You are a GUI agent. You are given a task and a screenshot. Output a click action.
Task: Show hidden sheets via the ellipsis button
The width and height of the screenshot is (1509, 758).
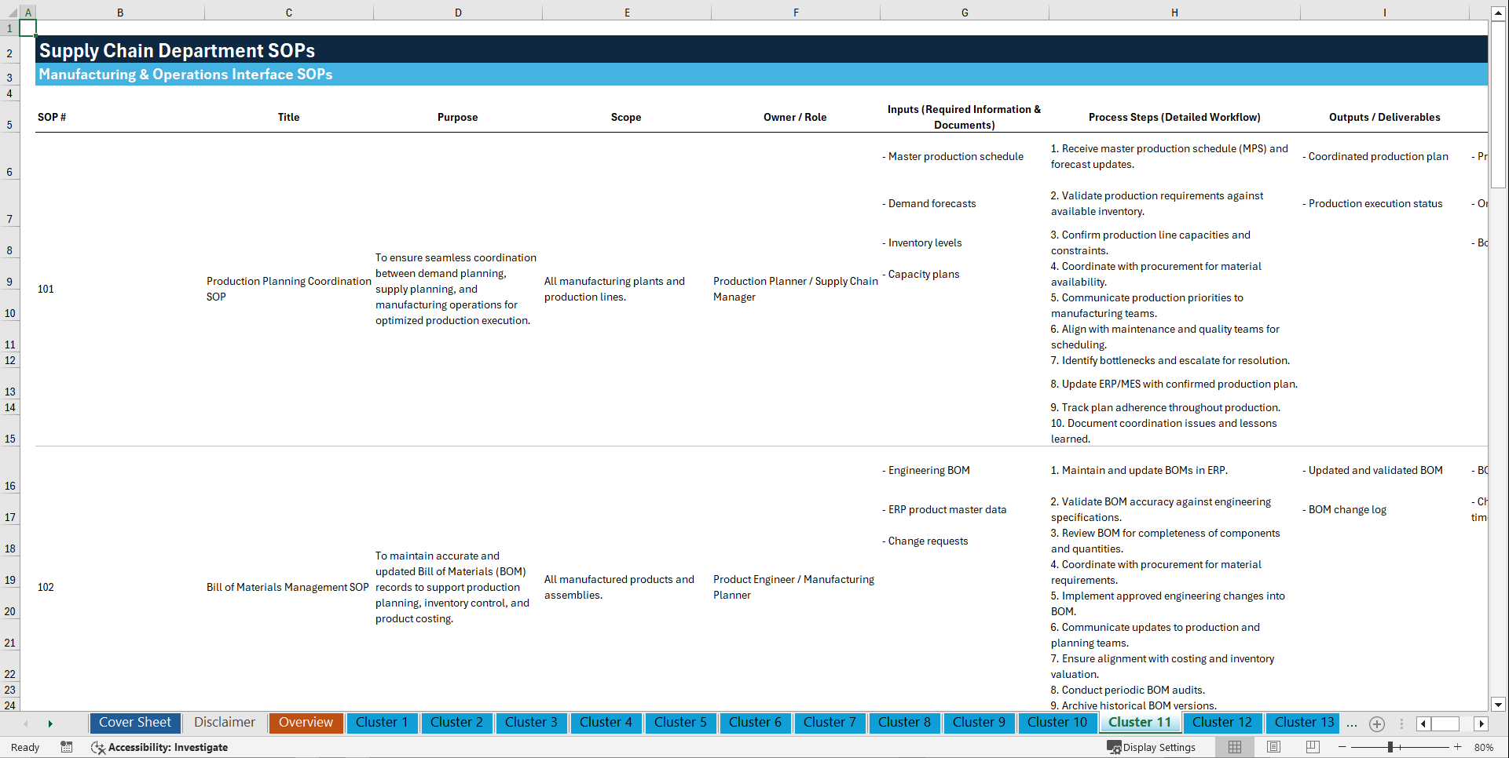click(x=1352, y=723)
